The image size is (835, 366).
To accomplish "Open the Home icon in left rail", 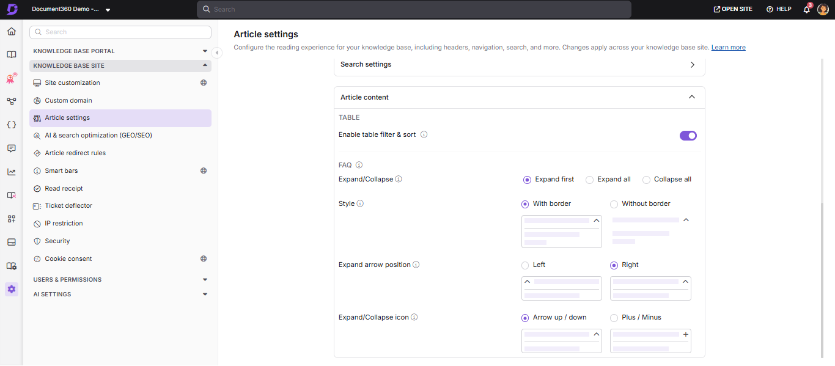I will point(12,32).
